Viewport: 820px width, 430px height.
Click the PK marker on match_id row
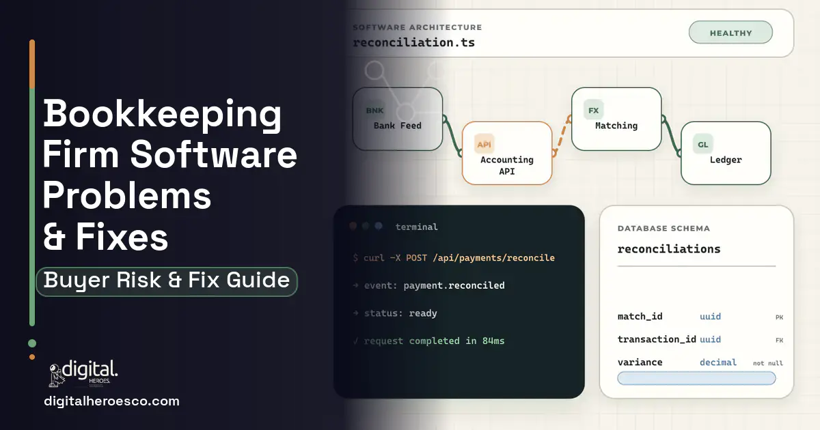point(779,317)
